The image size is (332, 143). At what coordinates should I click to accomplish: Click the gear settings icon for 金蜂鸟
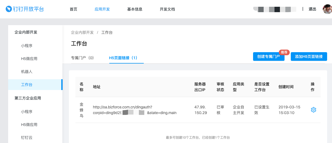pyautogui.click(x=313, y=110)
